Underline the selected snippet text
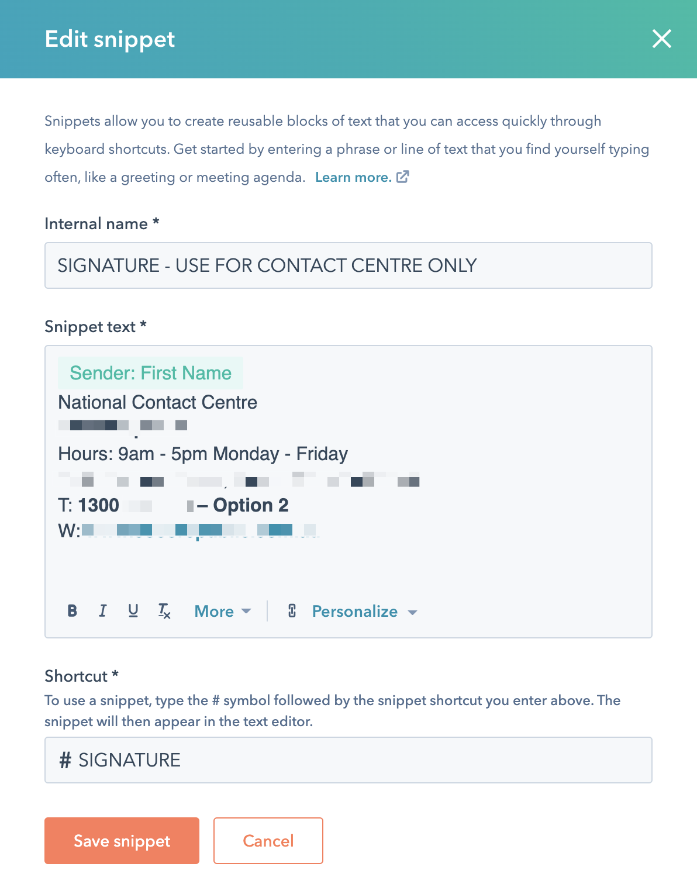697x891 pixels. pyautogui.click(x=133, y=611)
